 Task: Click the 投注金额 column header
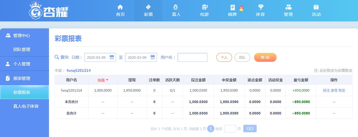198,80
